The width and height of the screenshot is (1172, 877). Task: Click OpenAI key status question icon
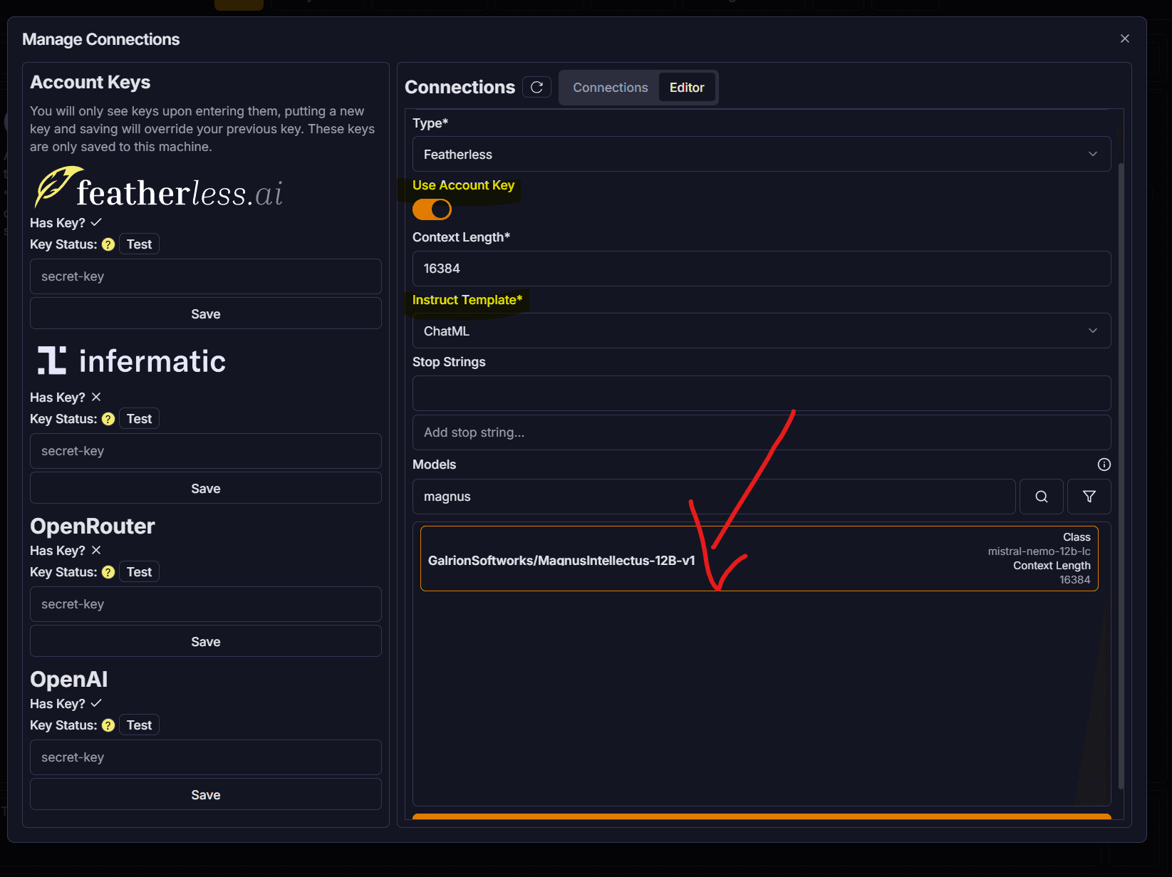(108, 725)
